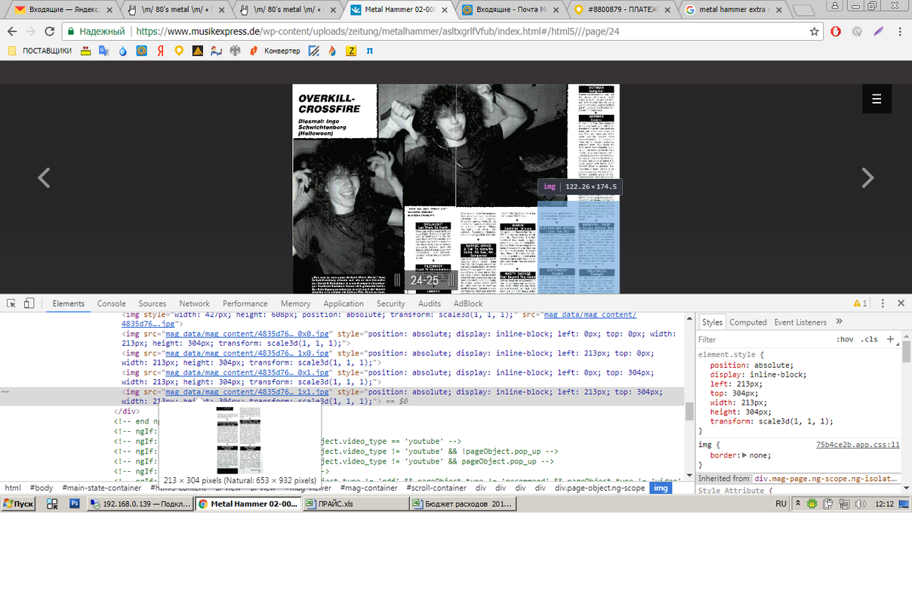This screenshot has height=604, width=912.
Task: Switch to the Computed styles pane
Action: (748, 322)
